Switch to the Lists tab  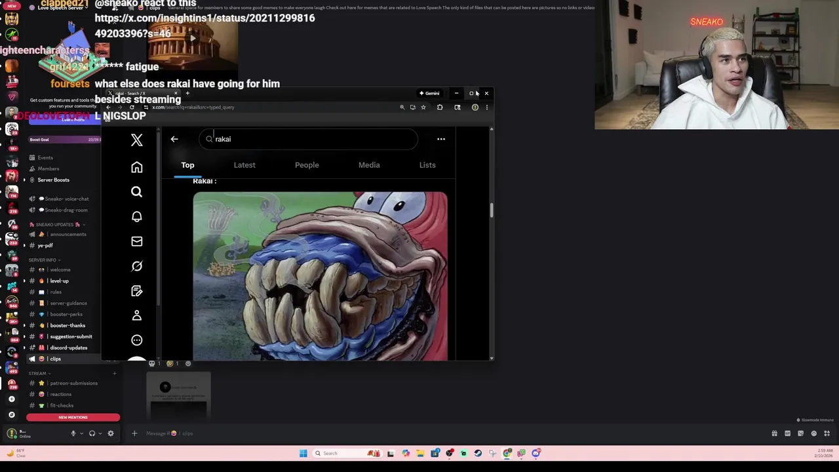pos(427,165)
